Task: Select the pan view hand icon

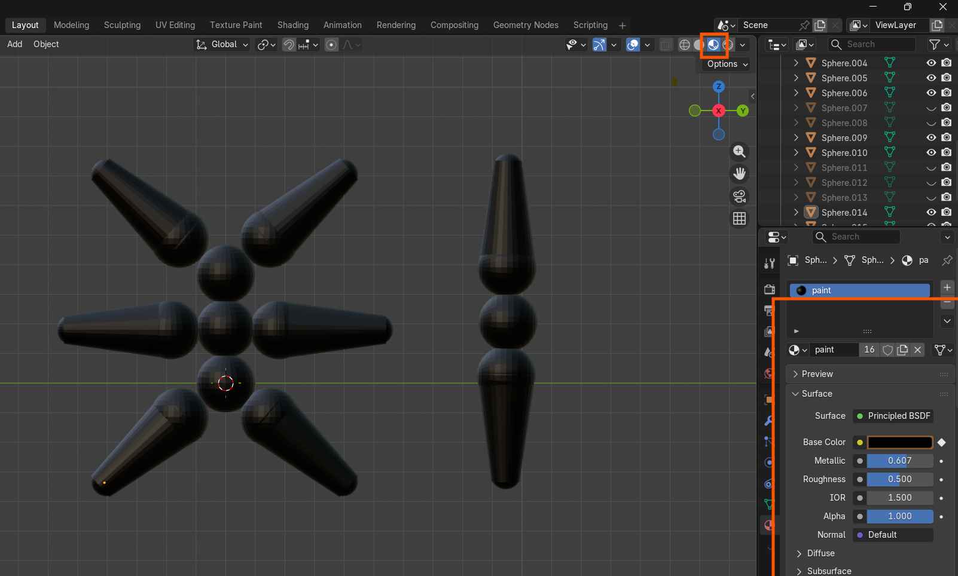Action: point(740,174)
